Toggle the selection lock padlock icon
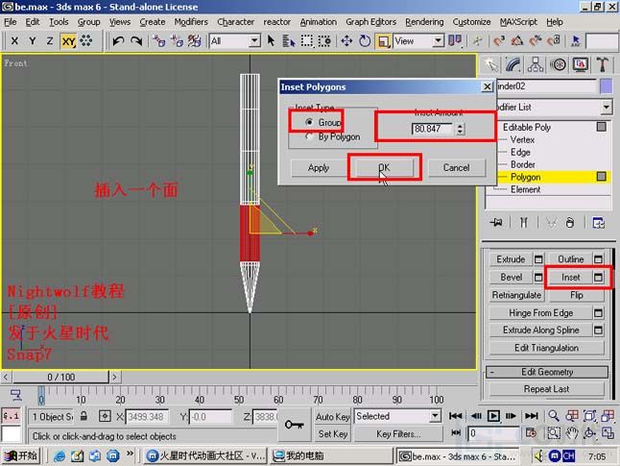This screenshot has width=620, height=466. pyautogui.click(x=83, y=416)
